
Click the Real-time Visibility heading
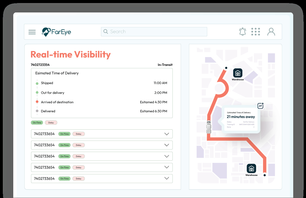(x=70, y=54)
